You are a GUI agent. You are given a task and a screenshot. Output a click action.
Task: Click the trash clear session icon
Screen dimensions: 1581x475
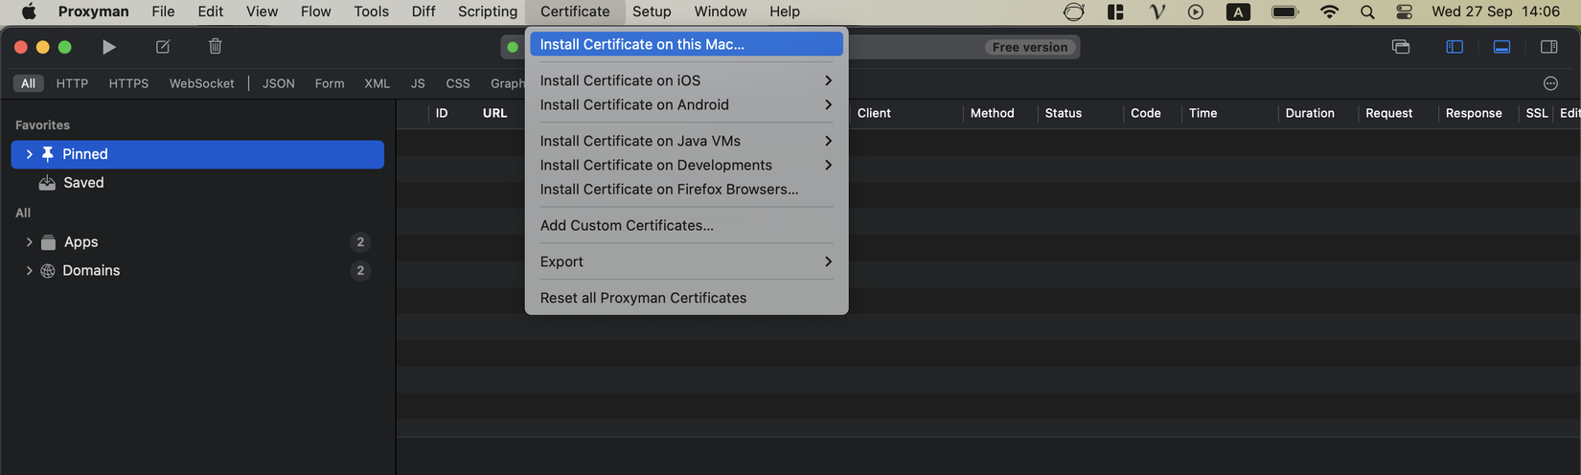coord(216,47)
